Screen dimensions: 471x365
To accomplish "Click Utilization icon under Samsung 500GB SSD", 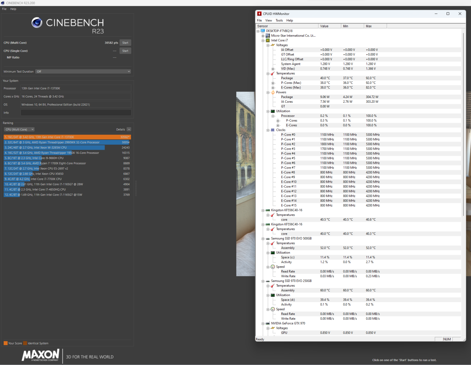I will [x=273, y=253].
